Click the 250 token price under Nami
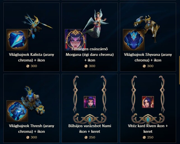This screenshot has width=180, height=144. pyautogui.click(x=90, y=137)
